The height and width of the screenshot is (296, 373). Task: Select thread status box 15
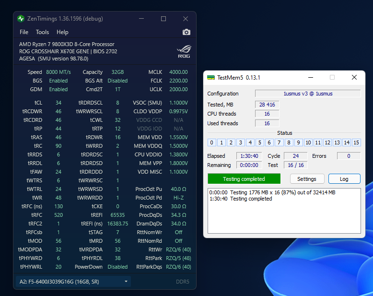click(356, 142)
